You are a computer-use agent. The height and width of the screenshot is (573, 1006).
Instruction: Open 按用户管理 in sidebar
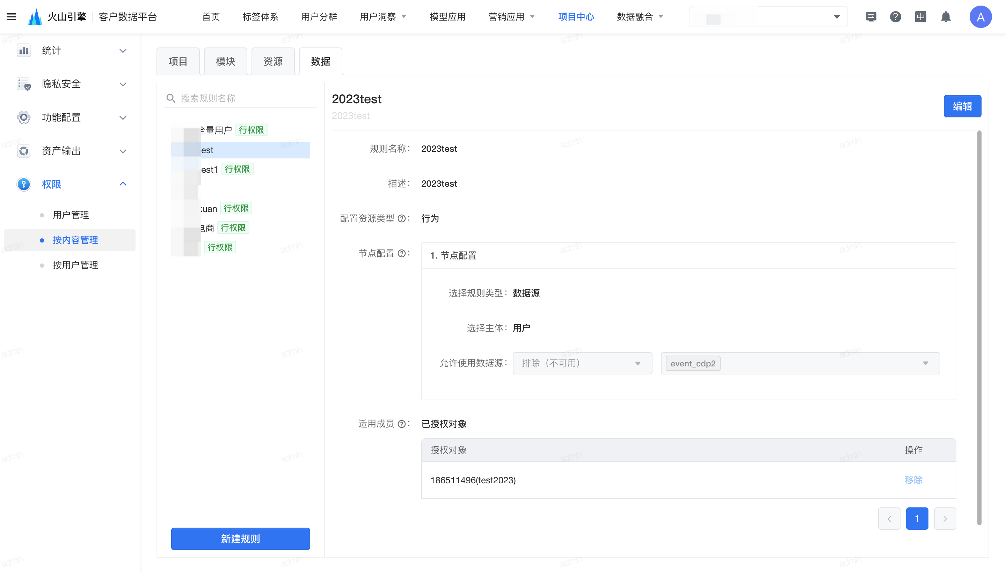[x=75, y=265]
